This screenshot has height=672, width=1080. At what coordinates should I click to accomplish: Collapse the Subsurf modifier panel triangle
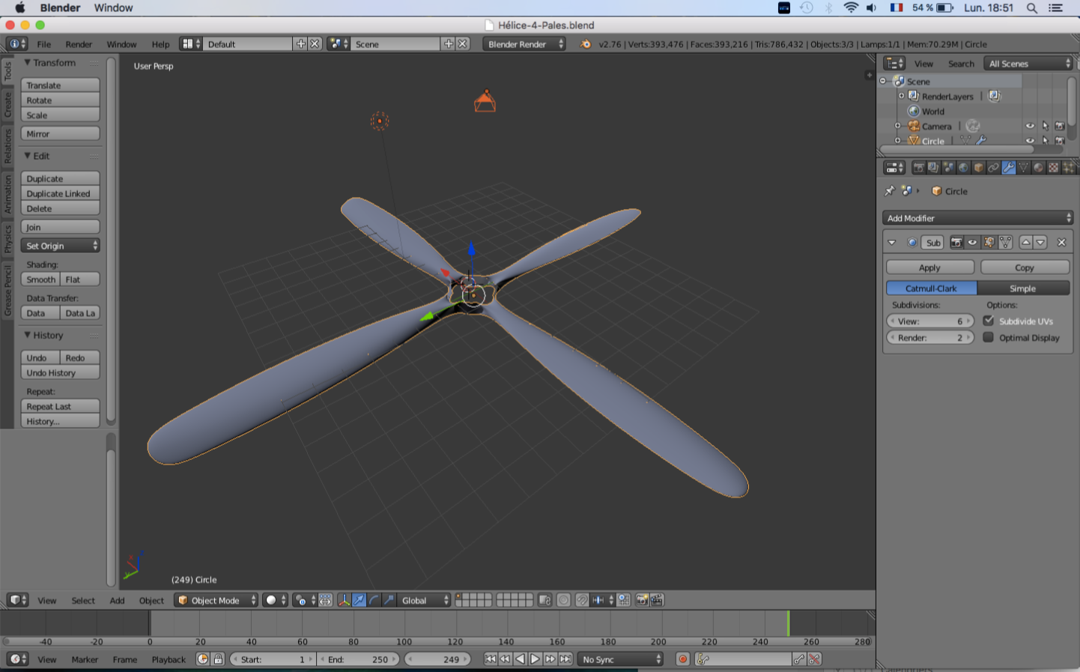(891, 243)
